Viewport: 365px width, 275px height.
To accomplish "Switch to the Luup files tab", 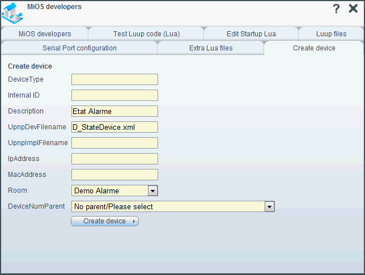I will coord(331,34).
